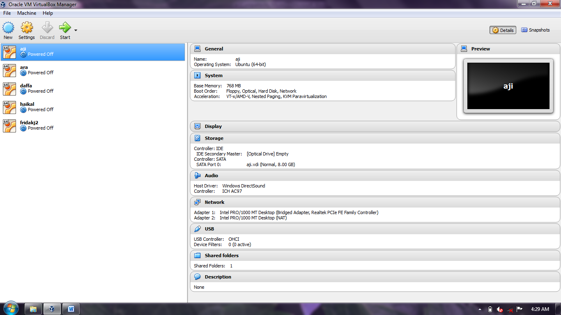Click the muted volume tray icon
This screenshot has height=315, width=561.
(x=500, y=309)
